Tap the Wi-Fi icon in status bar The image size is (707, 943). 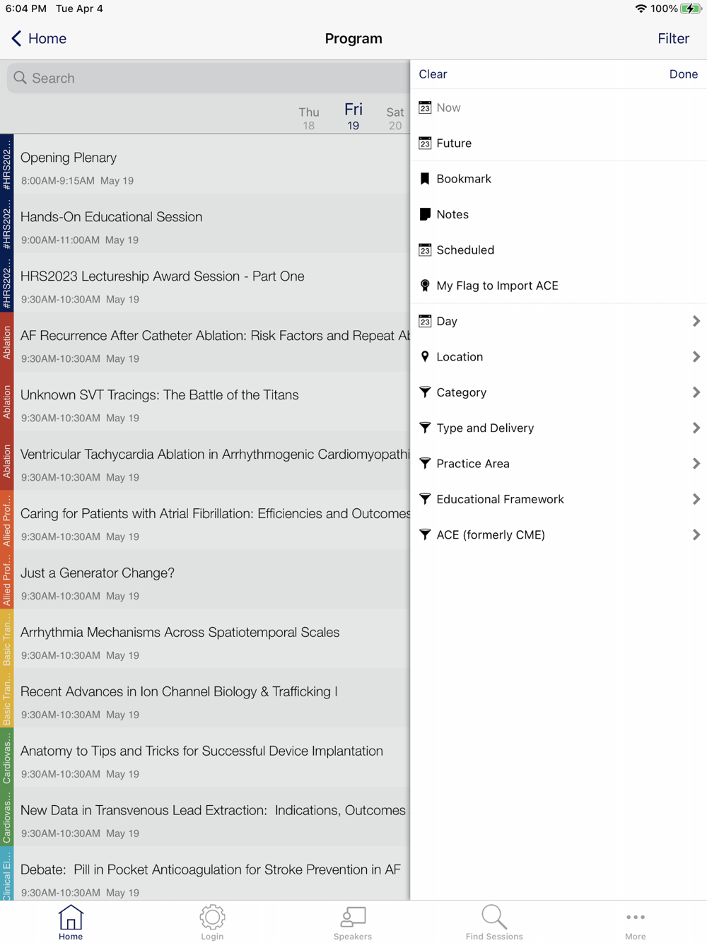coord(641,8)
